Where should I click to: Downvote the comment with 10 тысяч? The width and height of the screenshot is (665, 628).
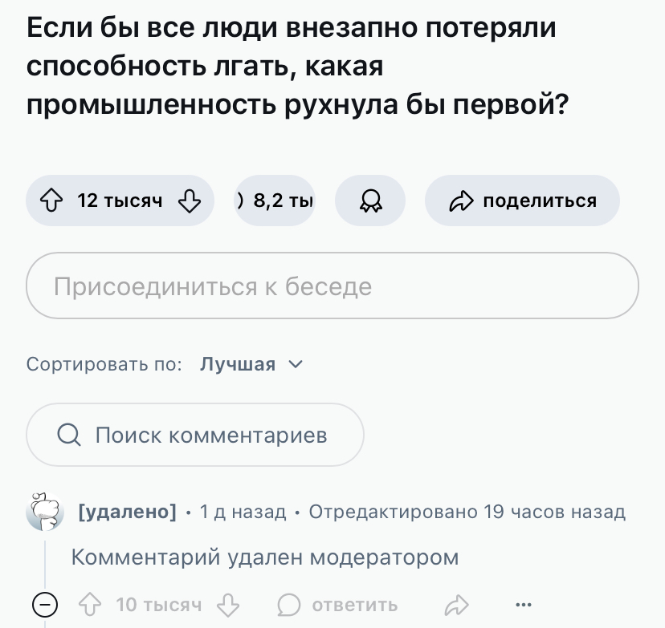pyautogui.click(x=229, y=604)
